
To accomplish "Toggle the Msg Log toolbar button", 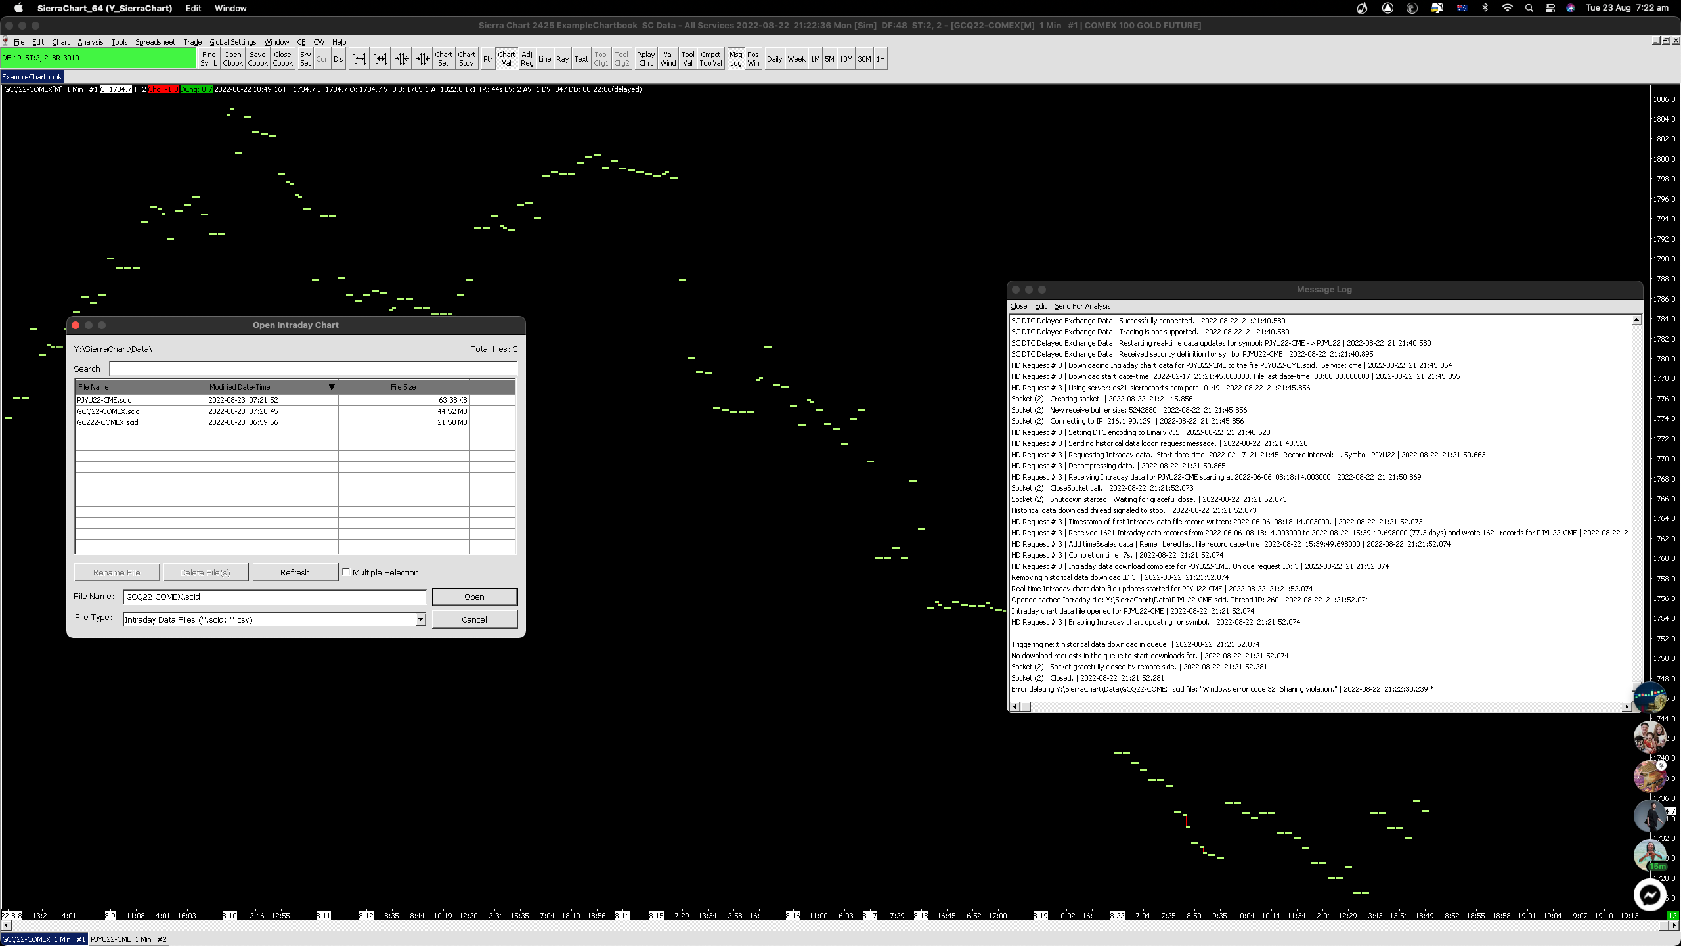I will coord(735,59).
